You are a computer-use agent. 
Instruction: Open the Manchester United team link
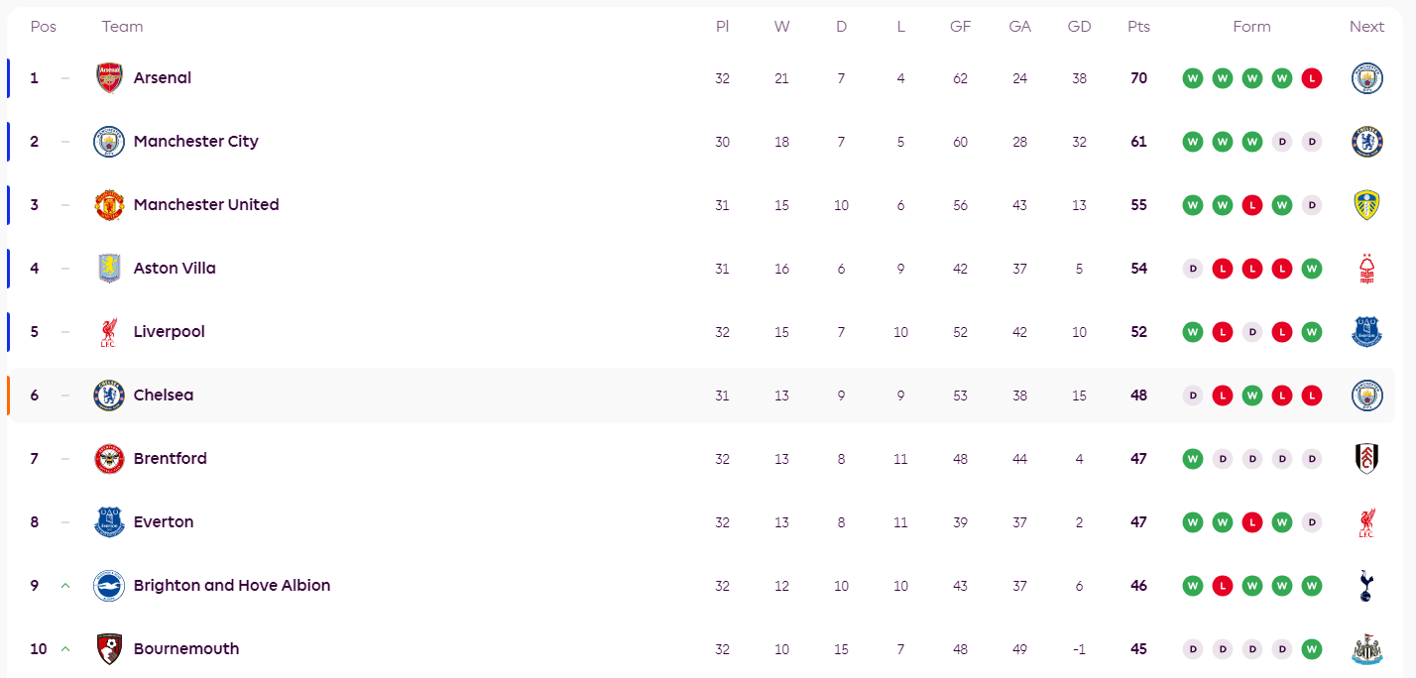tap(206, 205)
